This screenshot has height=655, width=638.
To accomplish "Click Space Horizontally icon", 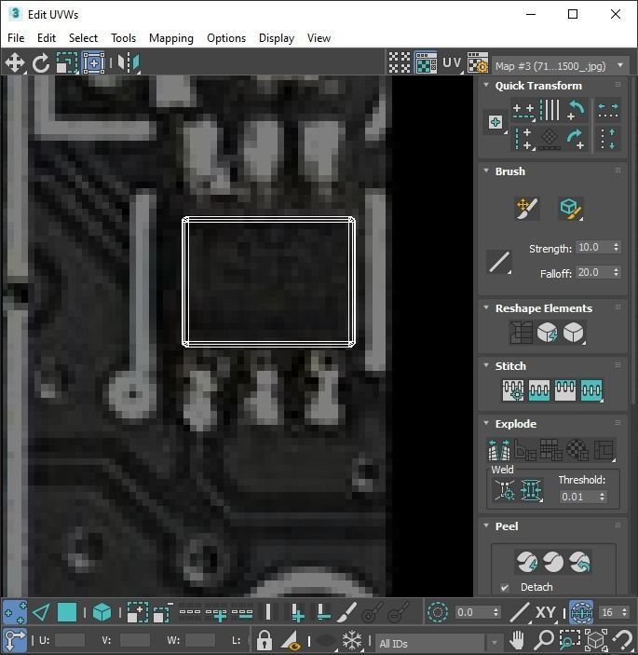I will [608, 111].
